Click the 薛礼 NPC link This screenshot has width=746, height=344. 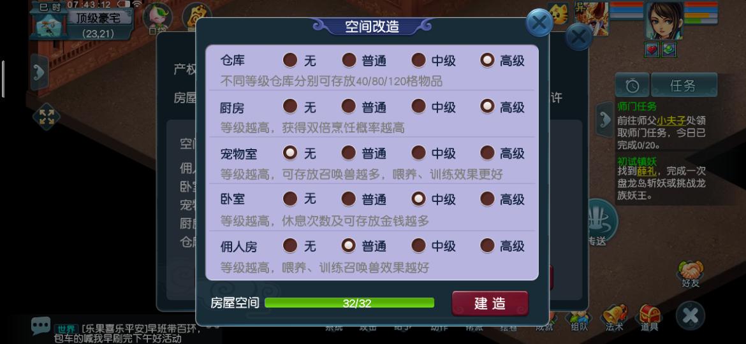[647, 171]
